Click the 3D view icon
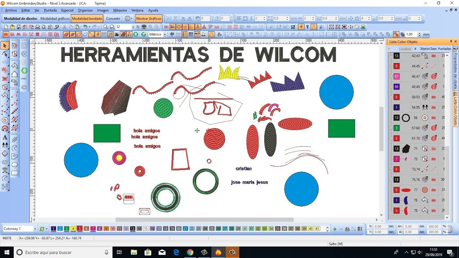The width and height of the screenshot is (459, 258). click(248, 27)
